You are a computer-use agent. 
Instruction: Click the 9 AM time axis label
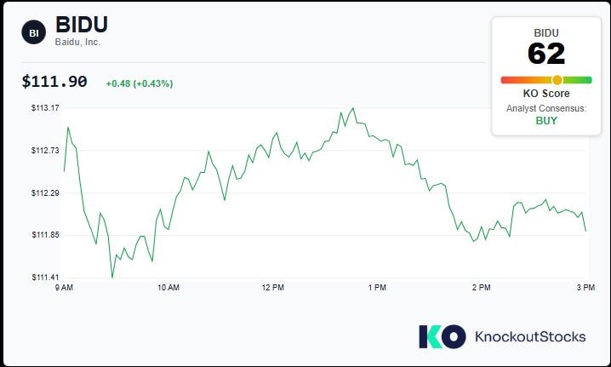pos(64,288)
